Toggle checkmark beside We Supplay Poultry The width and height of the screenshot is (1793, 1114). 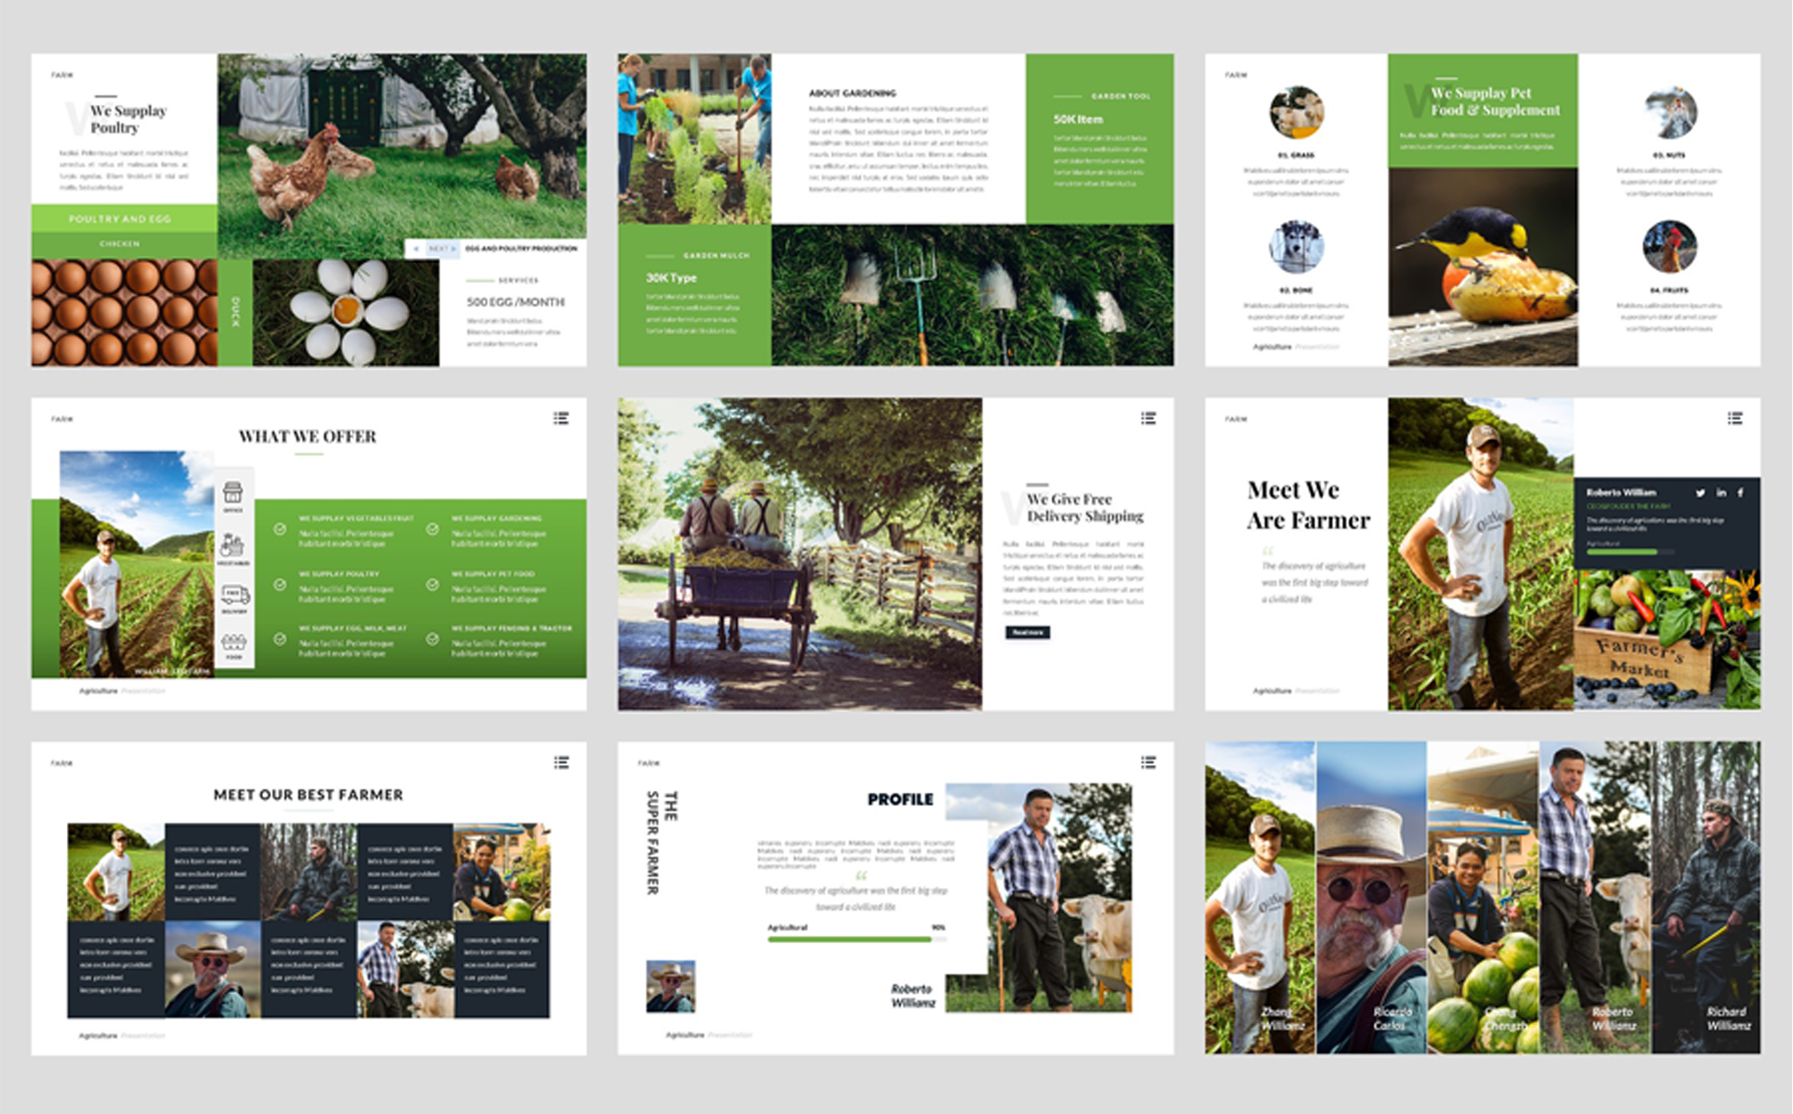[280, 585]
